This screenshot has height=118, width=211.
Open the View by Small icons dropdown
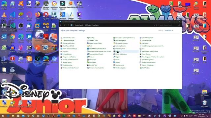coord(168,30)
